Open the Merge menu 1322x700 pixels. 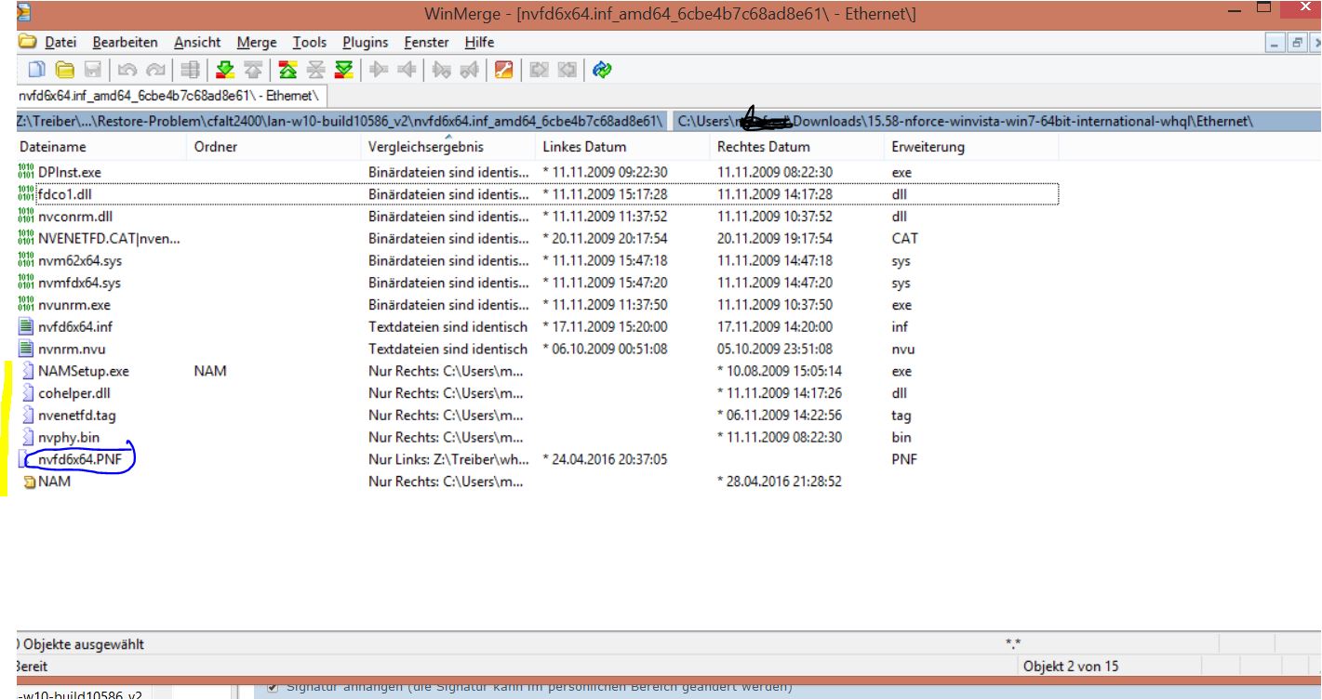tap(257, 42)
